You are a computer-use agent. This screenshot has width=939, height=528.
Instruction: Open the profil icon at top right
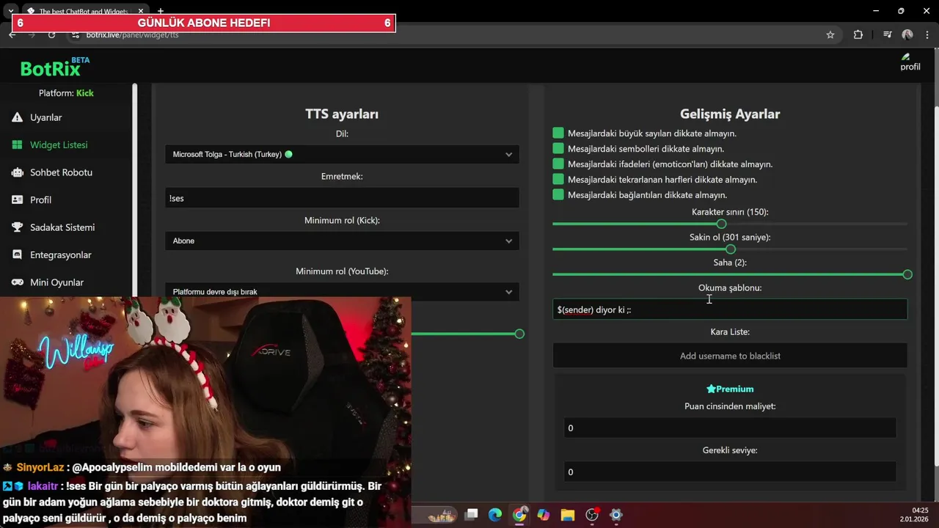point(910,62)
